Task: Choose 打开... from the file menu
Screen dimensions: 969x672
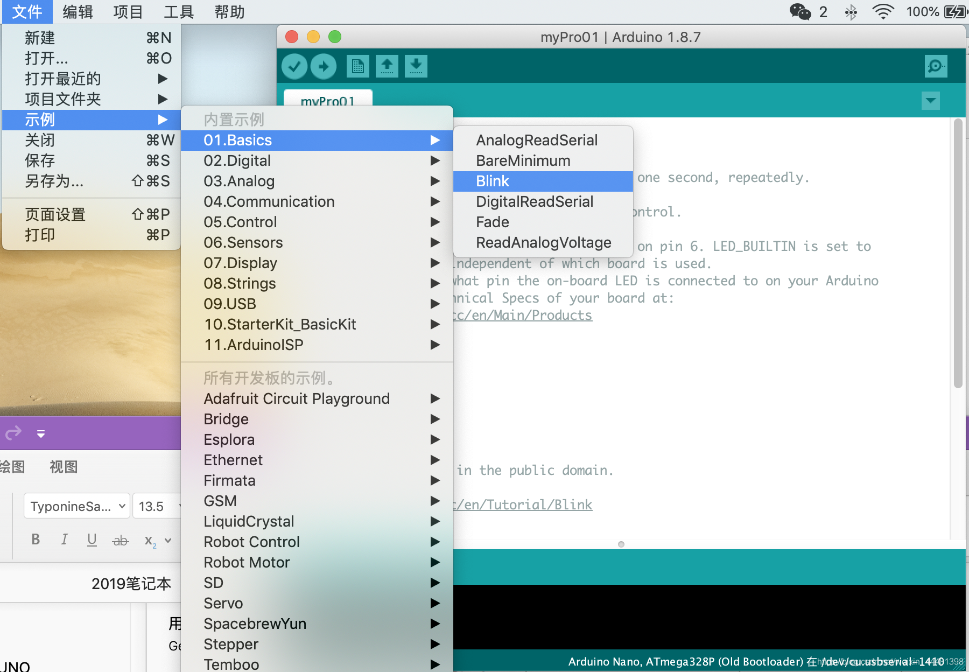Action: pos(92,58)
